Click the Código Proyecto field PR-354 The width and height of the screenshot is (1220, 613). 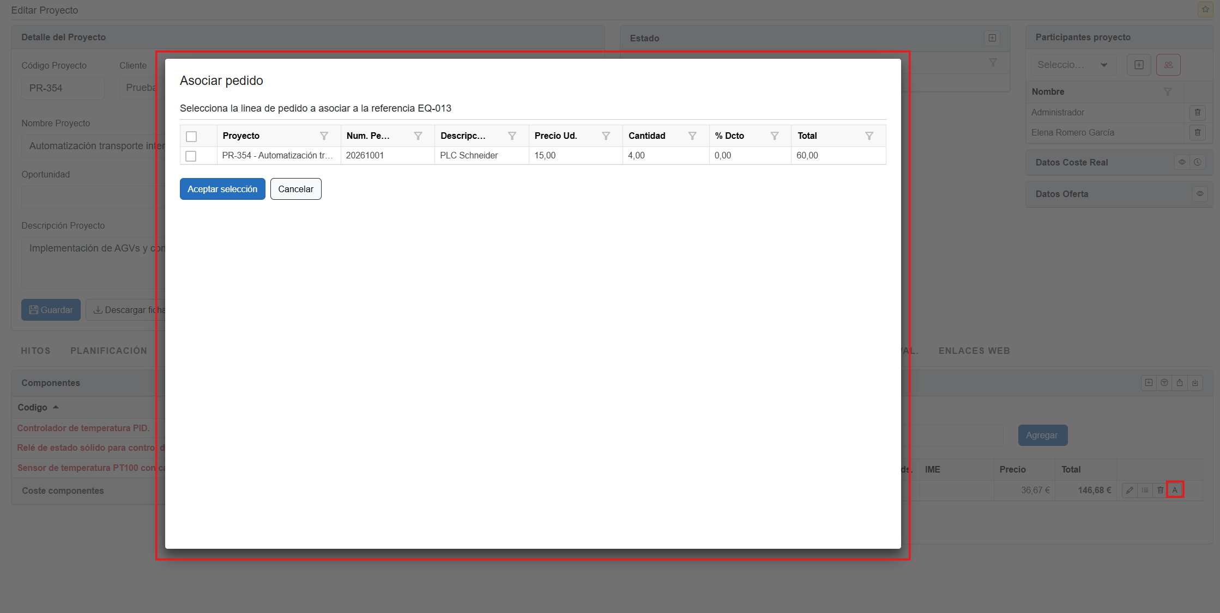62,88
